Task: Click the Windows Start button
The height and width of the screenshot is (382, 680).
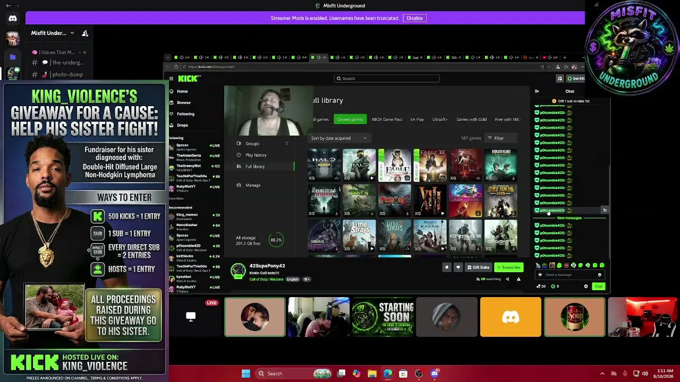Action: [246, 374]
